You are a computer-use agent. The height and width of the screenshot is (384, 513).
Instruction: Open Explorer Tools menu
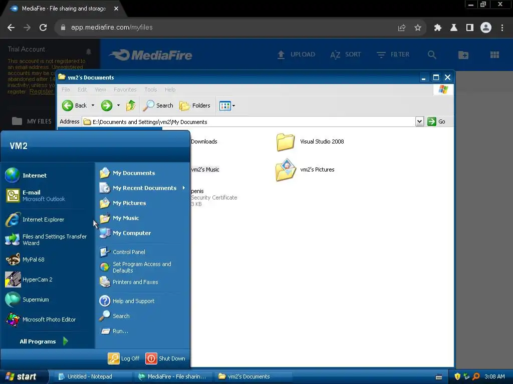151,89
